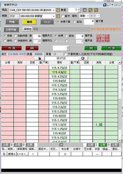This screenshot has width=123, height=174.
Task: Increase 數量 with the up stepper
Action: pos(79,9)
